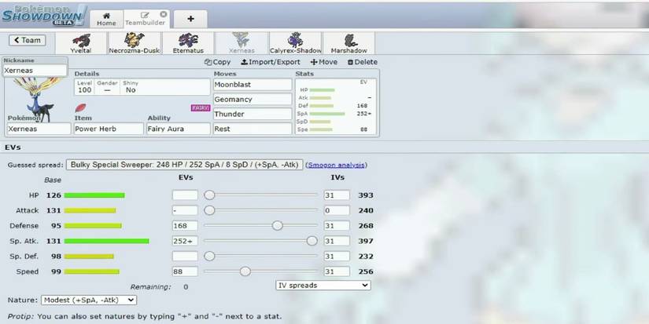Select the Necrozma-Dusk team slot

coord(134,43)
